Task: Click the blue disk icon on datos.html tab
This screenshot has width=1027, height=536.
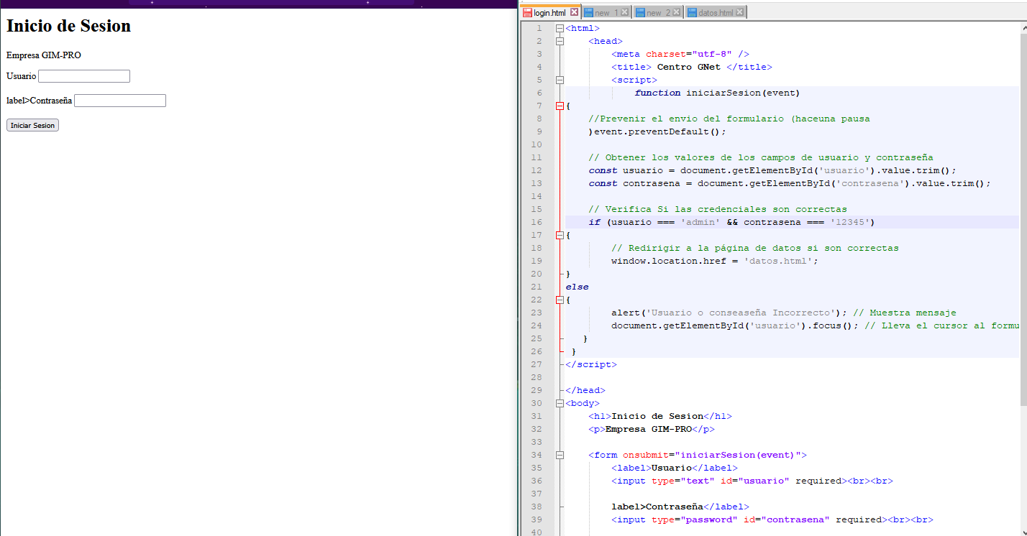Action: click(x=692, y=12)
